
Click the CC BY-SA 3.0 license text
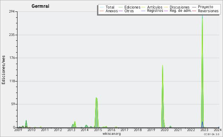click(211, 134)
